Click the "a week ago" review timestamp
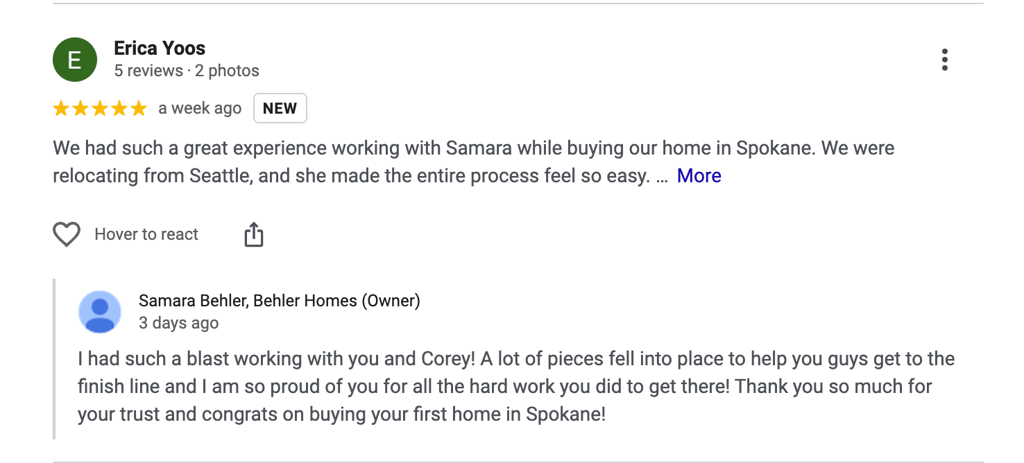The width and height of the screenshot is (1024, 463). [x=200, y=109]
